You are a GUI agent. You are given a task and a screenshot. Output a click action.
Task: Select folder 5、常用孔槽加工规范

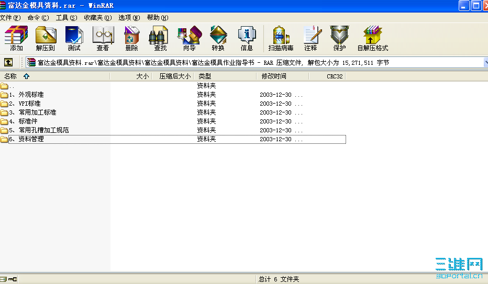(x=35, y=130)
